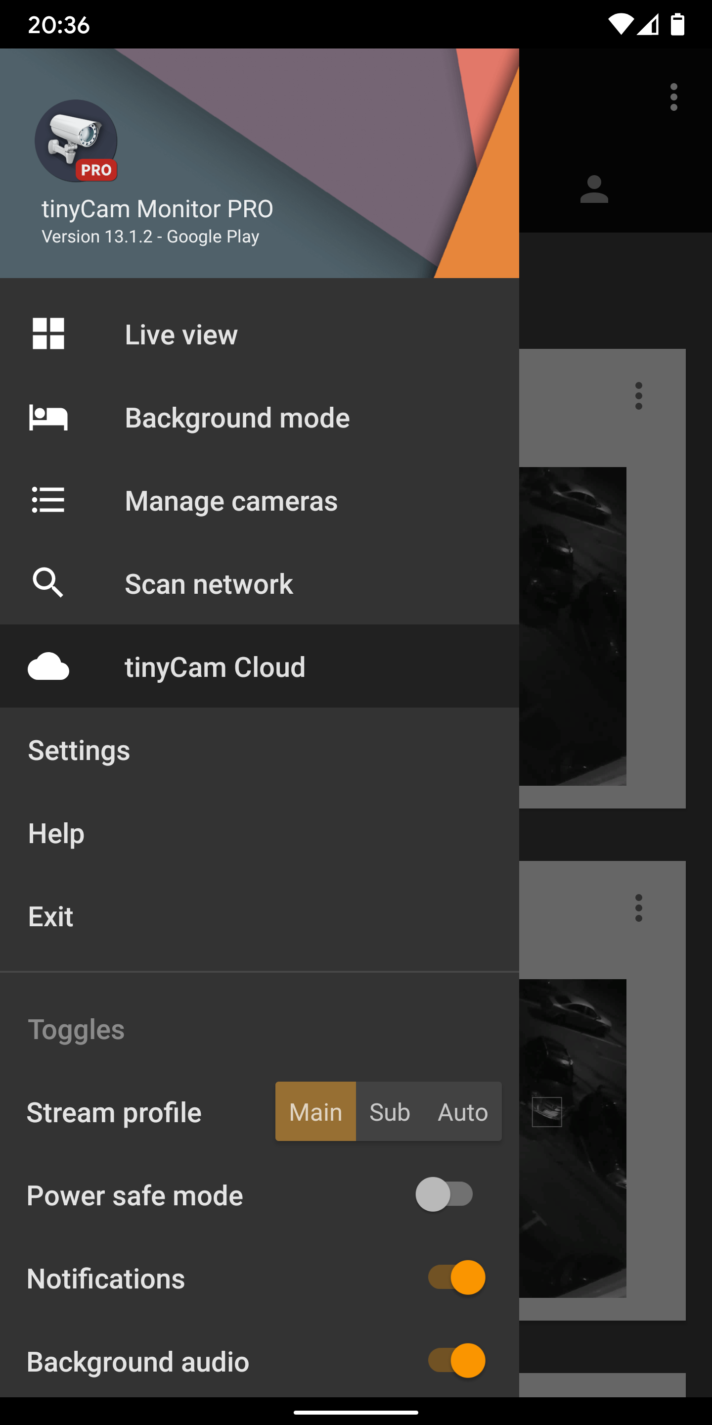712x1425 pixels.
Task: Tap the Background mode bed icon
Action: [48, 417]
